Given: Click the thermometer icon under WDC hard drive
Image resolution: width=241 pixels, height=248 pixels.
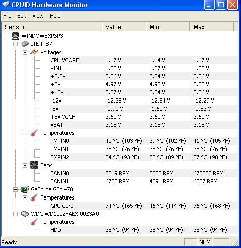Looking at the screenshot, I should click(x=34, y=222).
